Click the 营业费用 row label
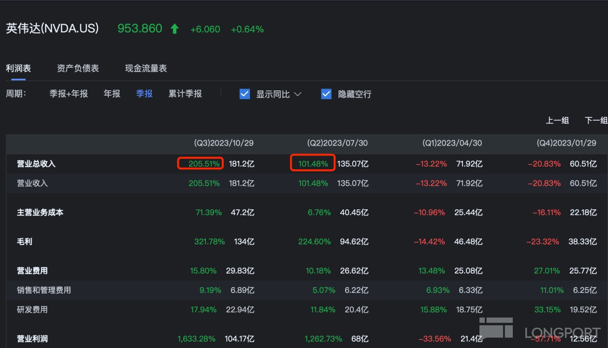608x348 pixels. [32, 271]
